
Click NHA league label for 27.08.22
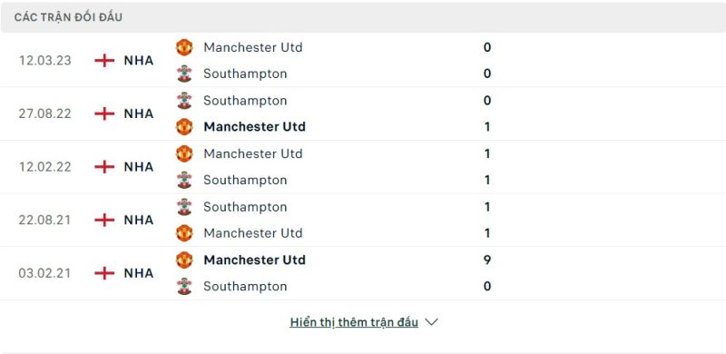pos(139,113)
